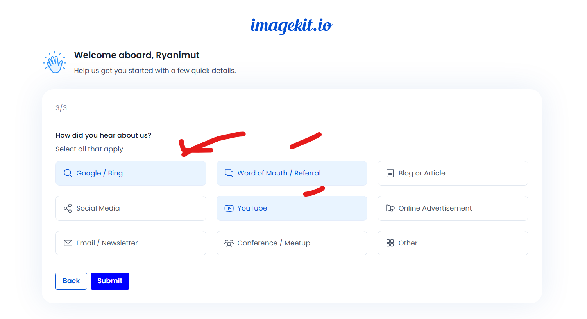This screenshot has width=587, height=319.
Task: Select the Blog or Article option
Action: coord(453,173)
